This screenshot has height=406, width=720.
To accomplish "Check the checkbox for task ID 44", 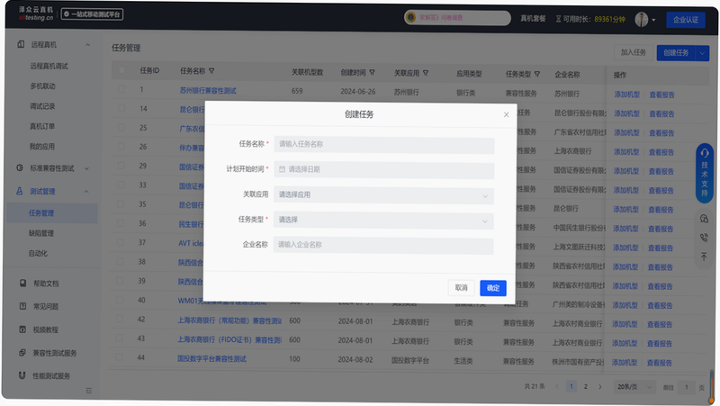I will click(x=120, y=356).
